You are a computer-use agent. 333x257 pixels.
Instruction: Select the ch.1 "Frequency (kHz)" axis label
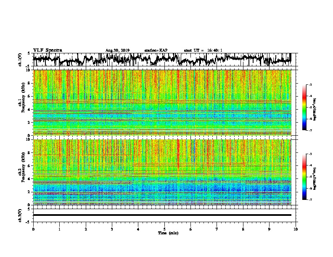23,97
